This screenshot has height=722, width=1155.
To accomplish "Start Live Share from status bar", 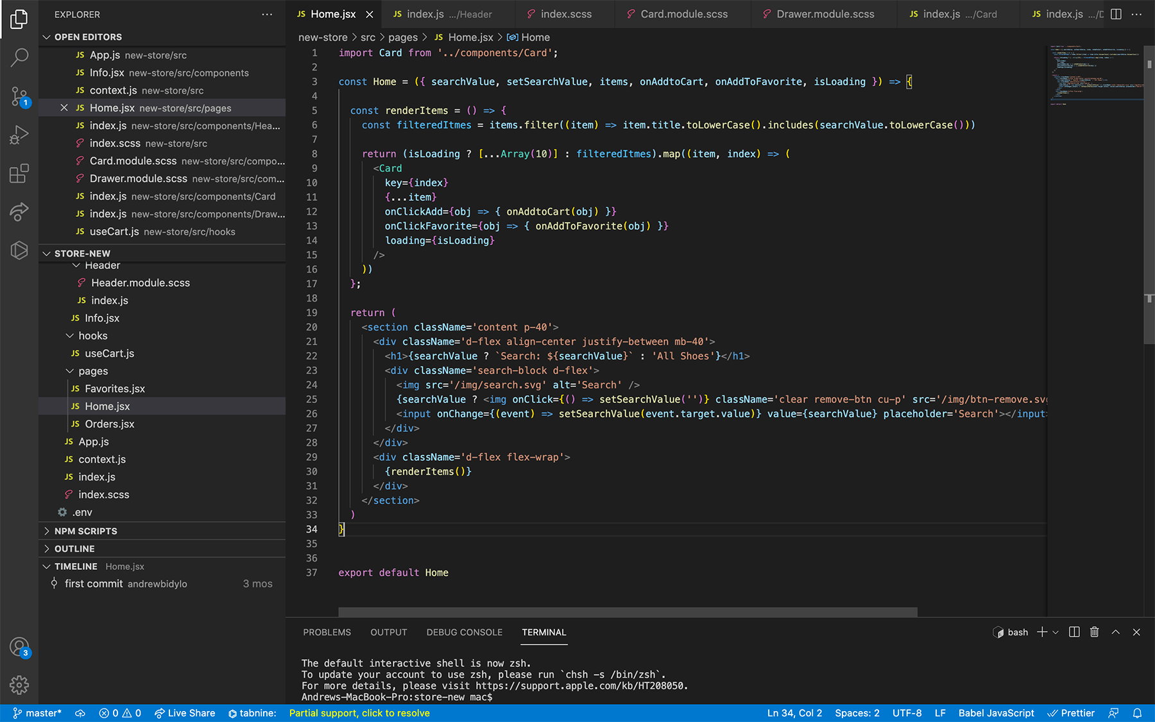I will (x=185, y=713).
